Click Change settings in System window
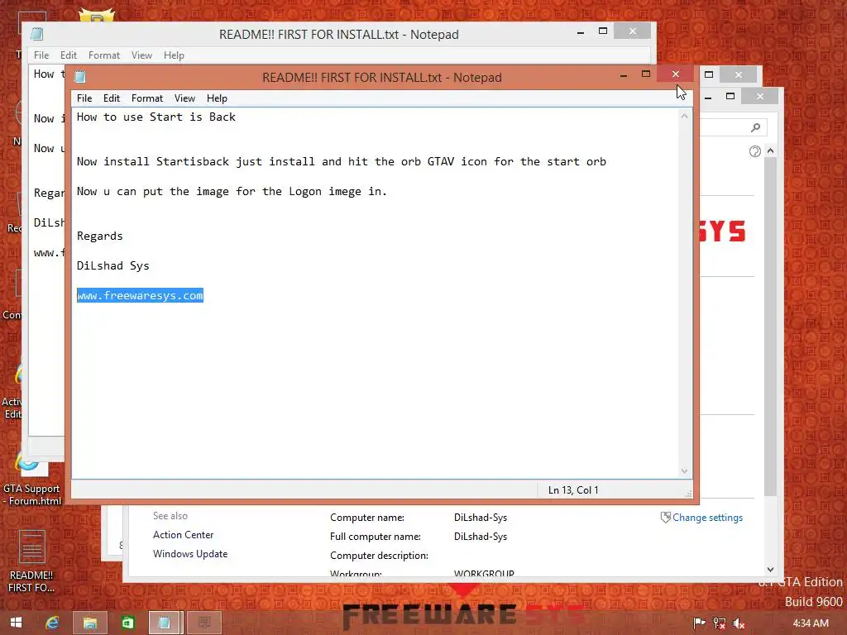The image size is (847, 635). pyautogui.click(x=707, y=518)
